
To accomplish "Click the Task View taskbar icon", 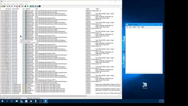I will click(12, 101).
